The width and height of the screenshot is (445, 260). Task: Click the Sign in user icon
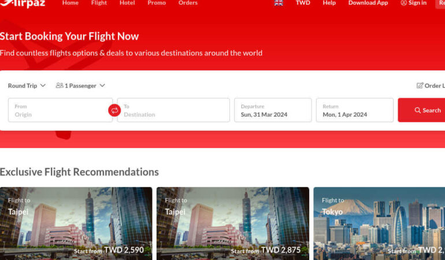pyautogui.click(x=403, y=3)
